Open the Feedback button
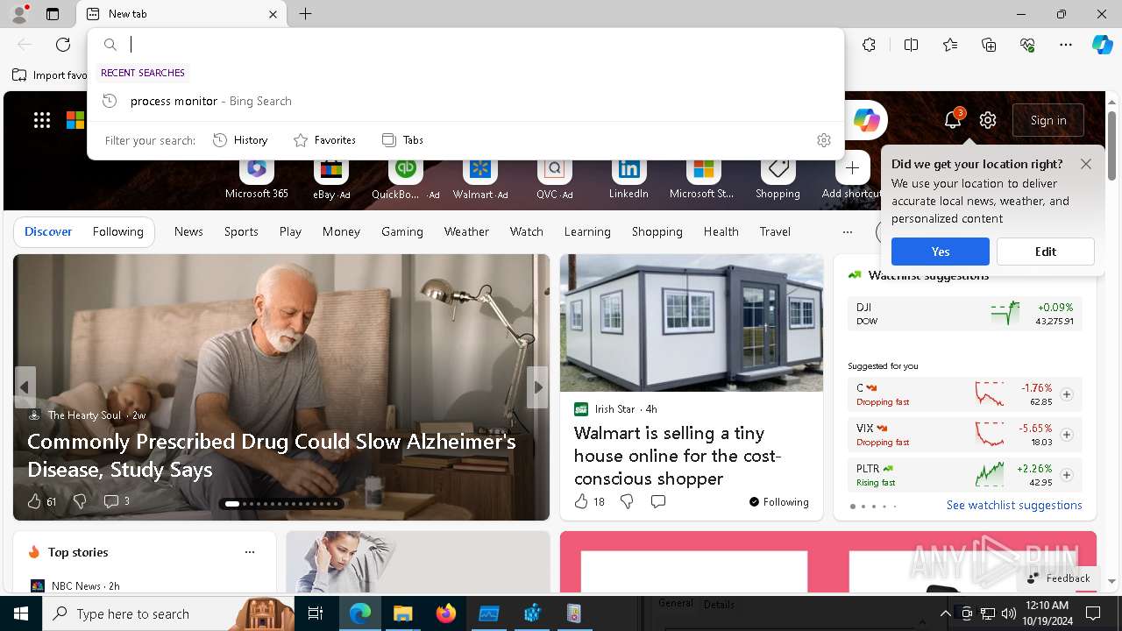1122x631 pixels. coord(1059,578)
